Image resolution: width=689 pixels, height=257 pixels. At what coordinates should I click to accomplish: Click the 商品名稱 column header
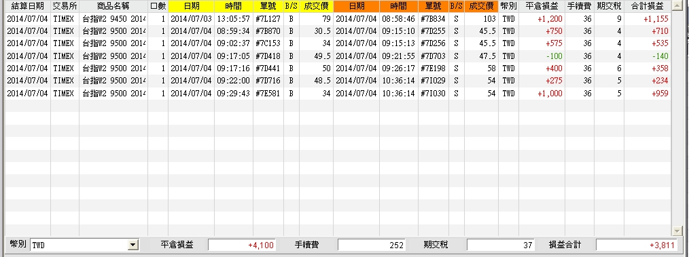click(113, 6)
